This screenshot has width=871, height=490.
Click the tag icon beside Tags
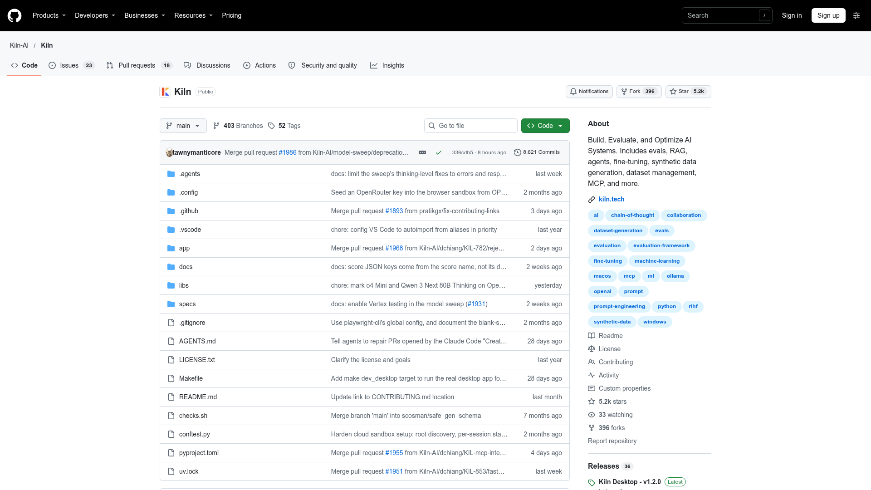(x=271, y=126)
